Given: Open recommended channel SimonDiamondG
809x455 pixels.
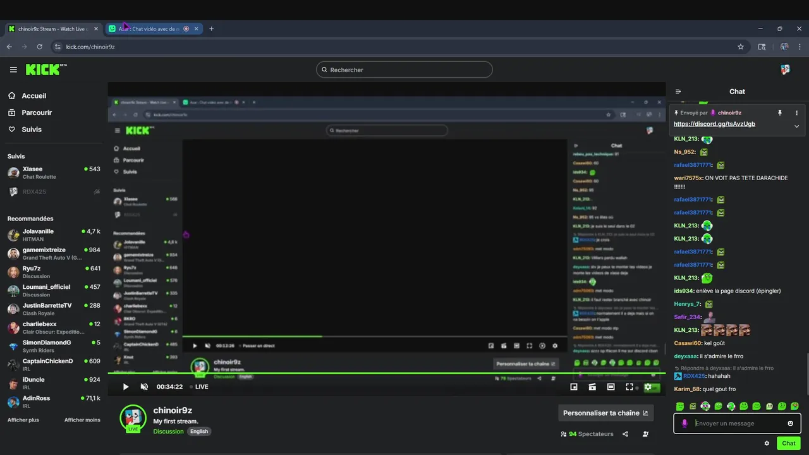Looking at the screenshot, I should click(54, 346).
